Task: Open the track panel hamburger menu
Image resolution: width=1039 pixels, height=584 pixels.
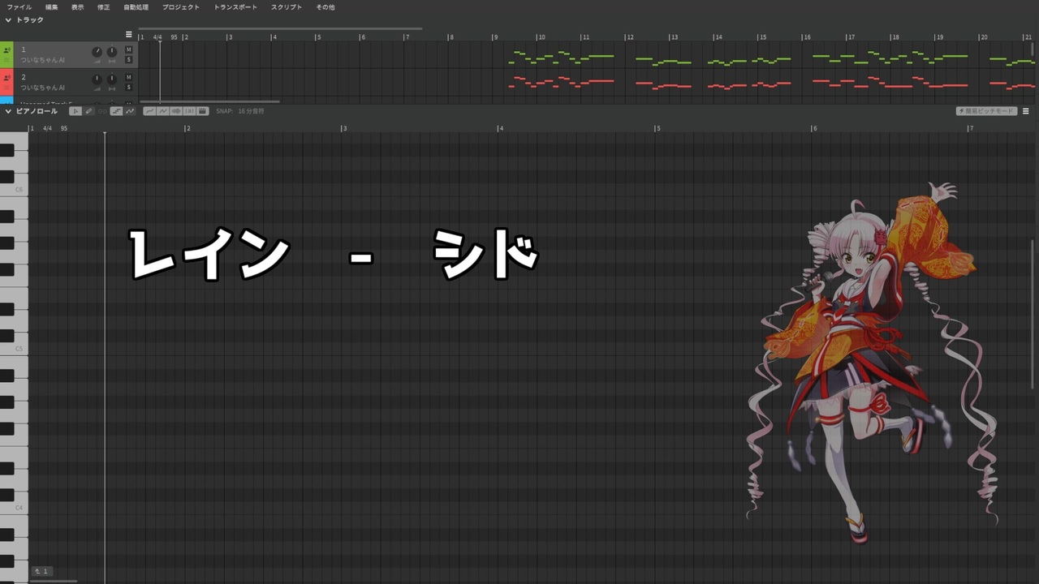Action: tap(128, 34)
